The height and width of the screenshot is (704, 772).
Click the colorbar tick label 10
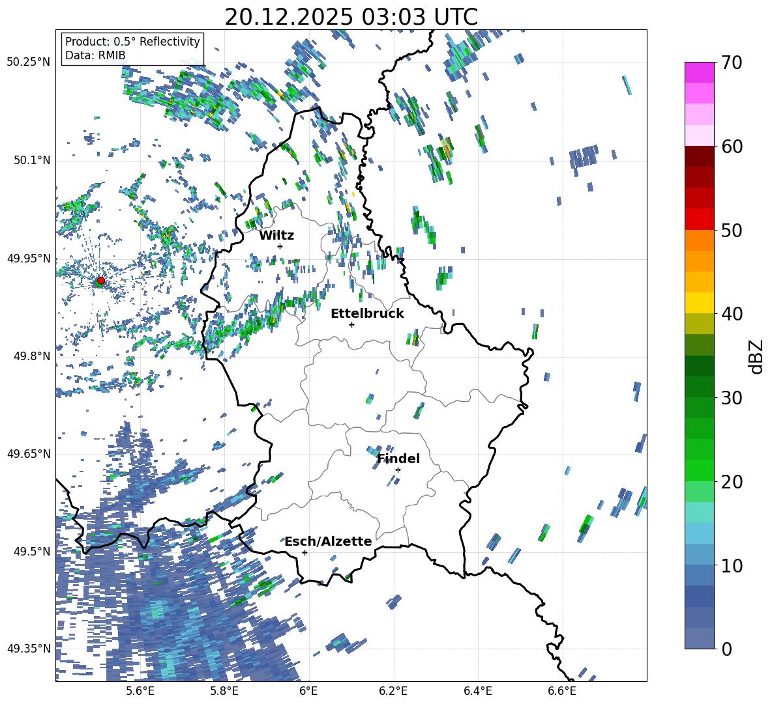pyautogui.click(x=732, y=565)
